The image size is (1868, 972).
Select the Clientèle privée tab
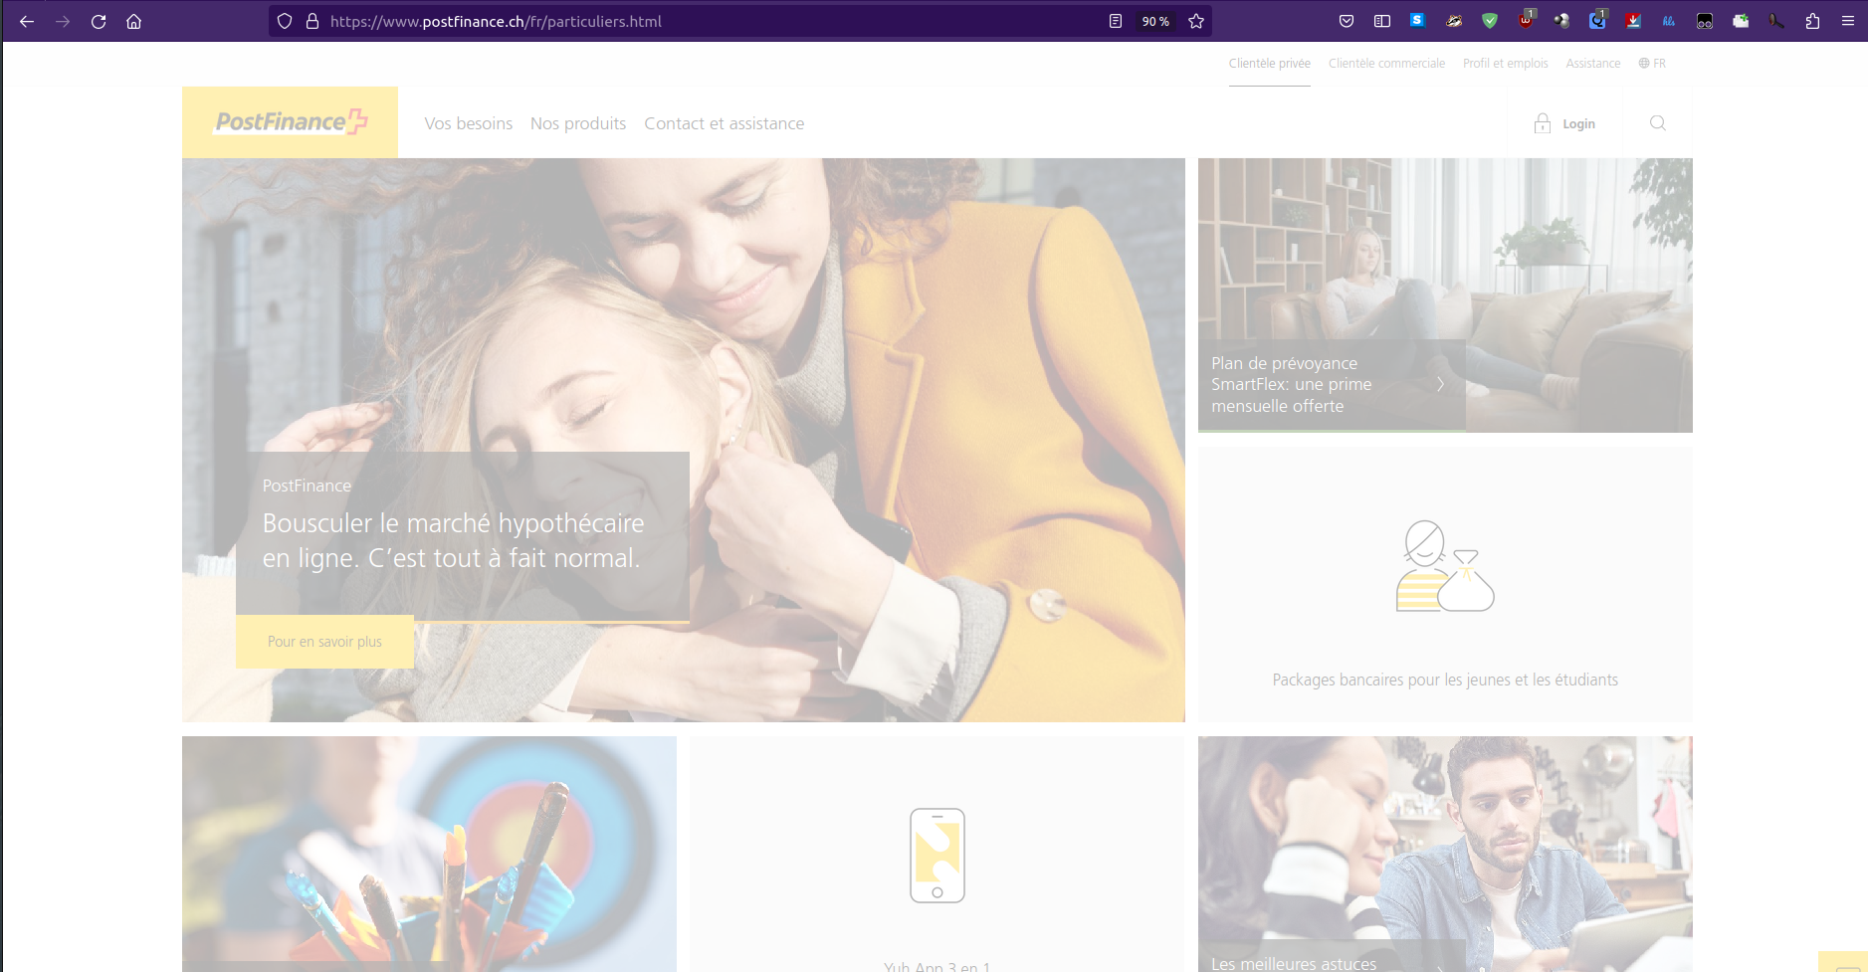(1270, 63)
